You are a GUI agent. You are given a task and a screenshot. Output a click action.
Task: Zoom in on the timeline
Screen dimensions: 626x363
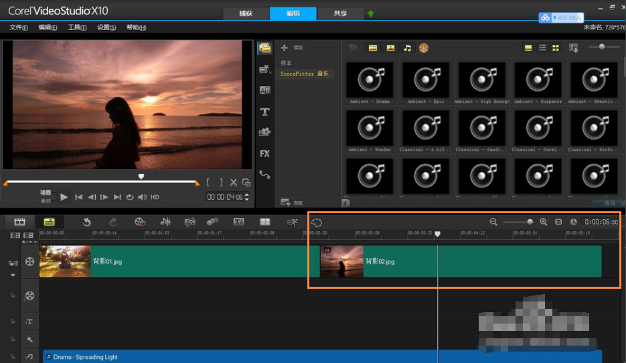pos(544,222)
